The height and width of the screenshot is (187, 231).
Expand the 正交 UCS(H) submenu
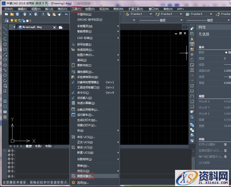(95, 142)
